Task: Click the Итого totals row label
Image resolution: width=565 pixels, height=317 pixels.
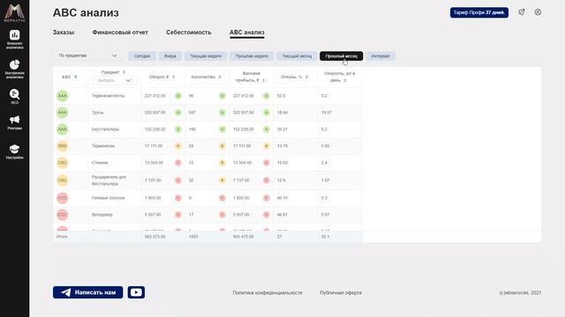Action: tap(62, 237)
